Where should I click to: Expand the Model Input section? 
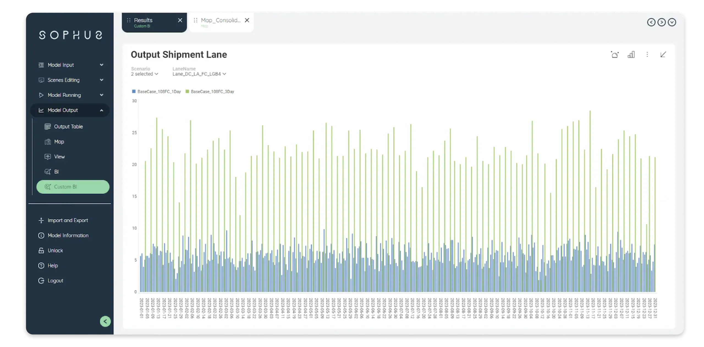(x=71, y=65)
